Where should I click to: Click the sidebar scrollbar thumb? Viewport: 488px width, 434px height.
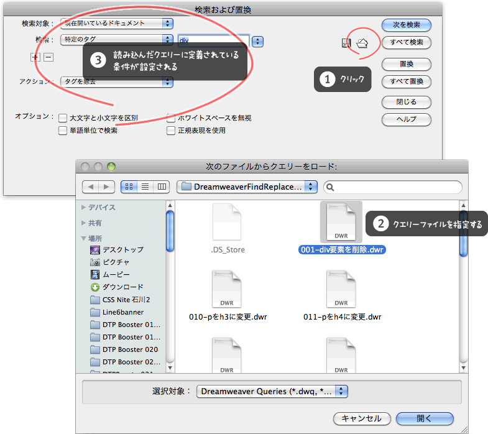[170, 231]
